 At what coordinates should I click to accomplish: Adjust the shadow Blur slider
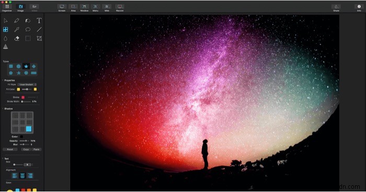(24, 145)
